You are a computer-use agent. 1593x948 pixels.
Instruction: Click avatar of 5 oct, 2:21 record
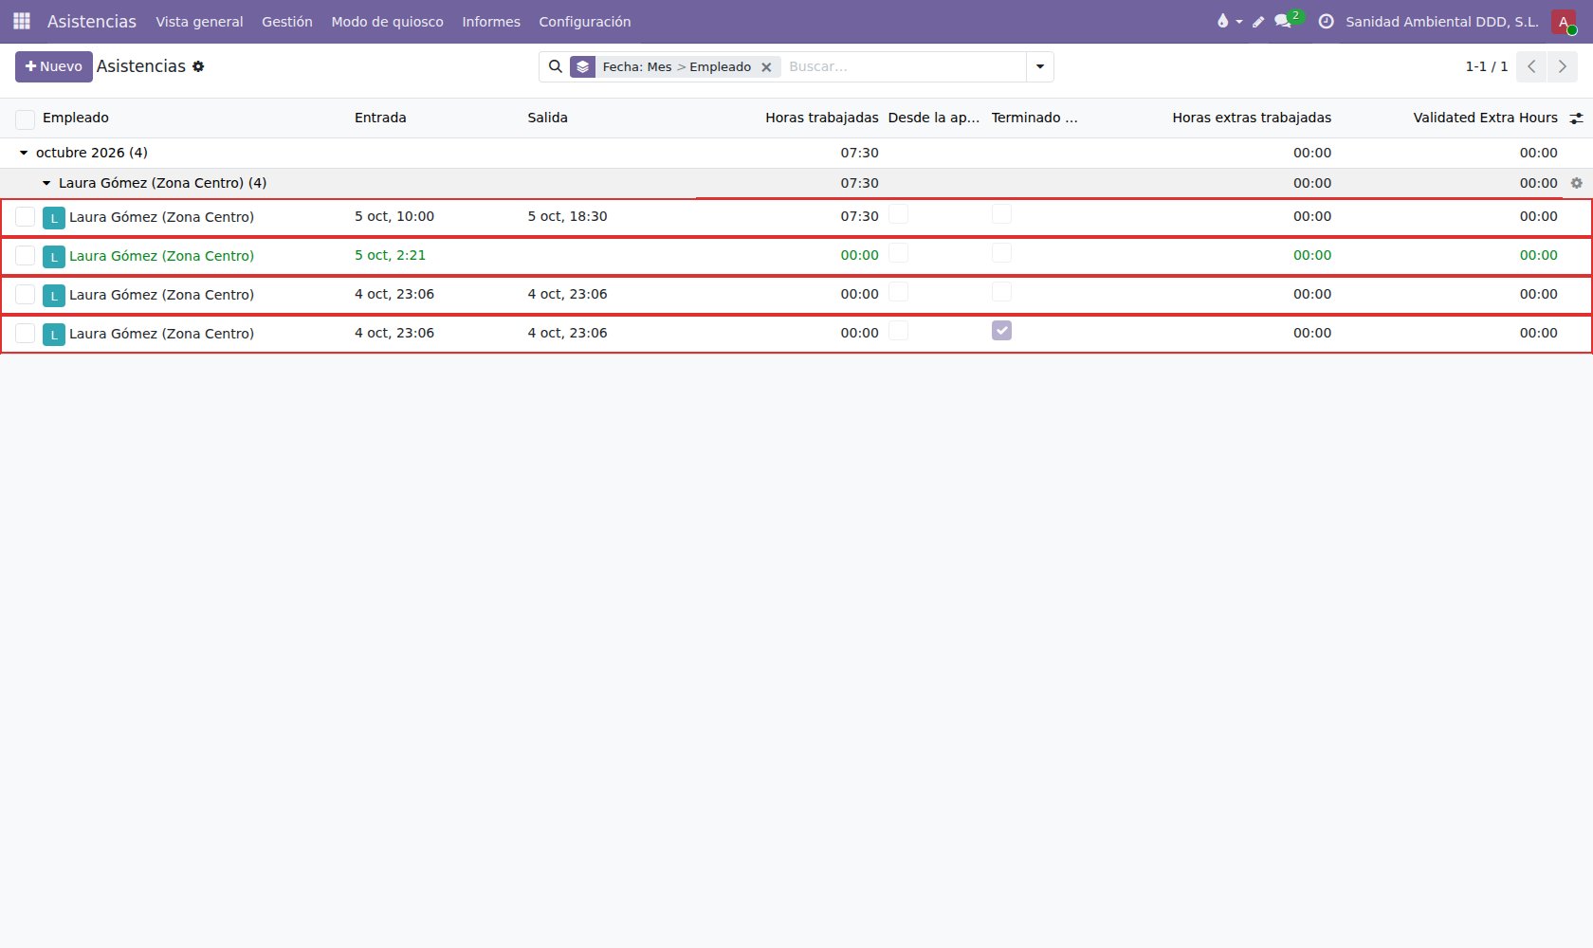(x=54, y=256)
